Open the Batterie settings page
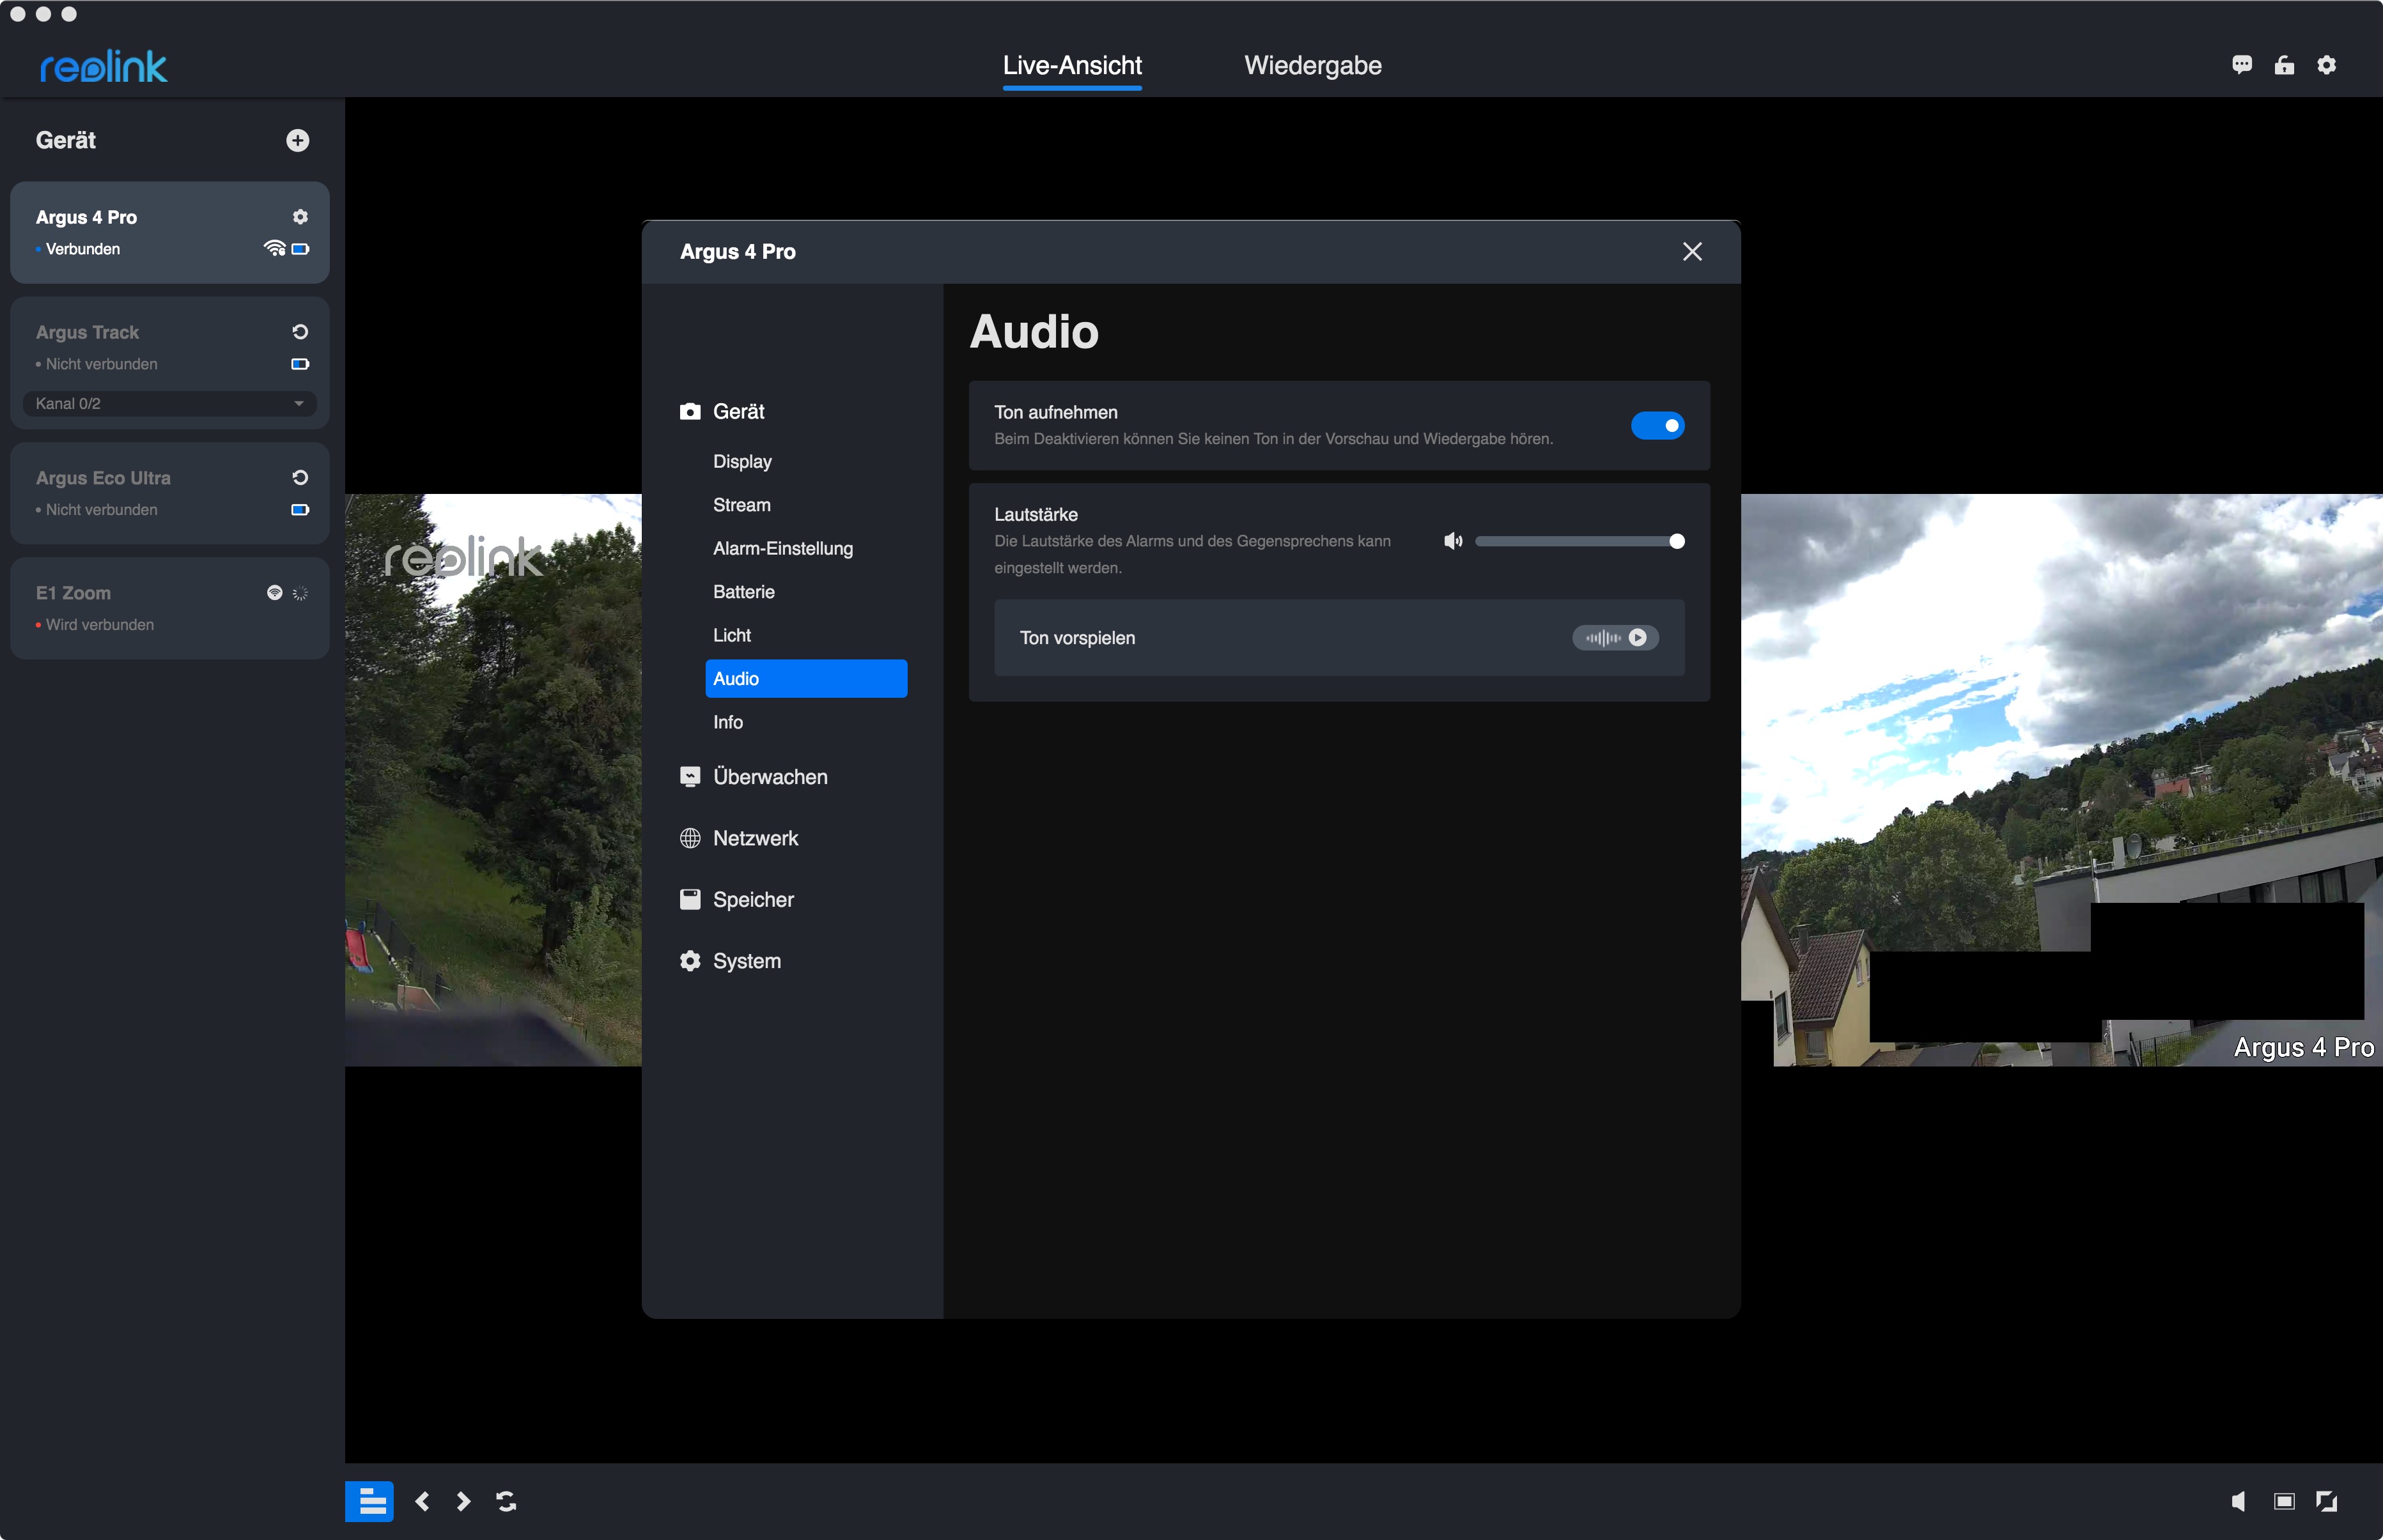Screen dimensions: 2383x1540 pyautogui.click(x=743, y=592)
